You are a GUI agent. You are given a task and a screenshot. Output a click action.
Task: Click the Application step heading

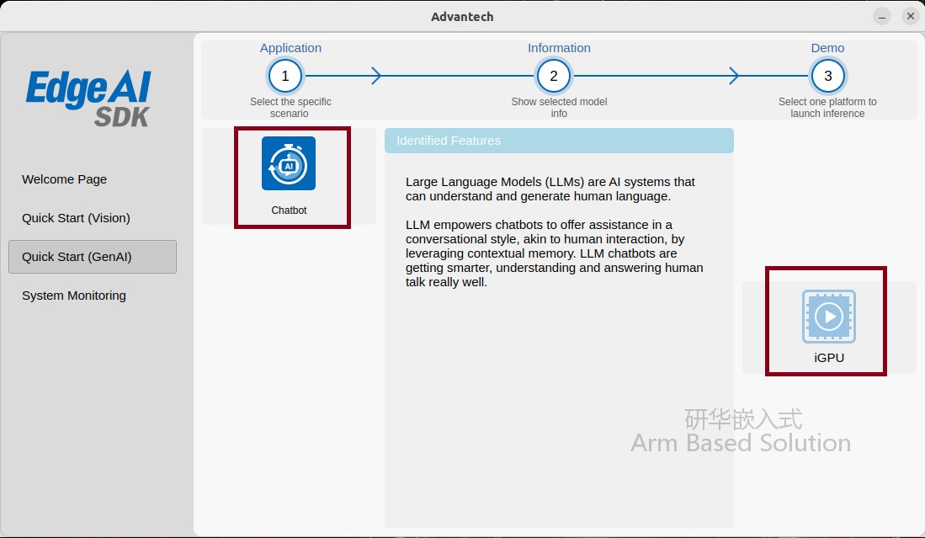point(291,48)
